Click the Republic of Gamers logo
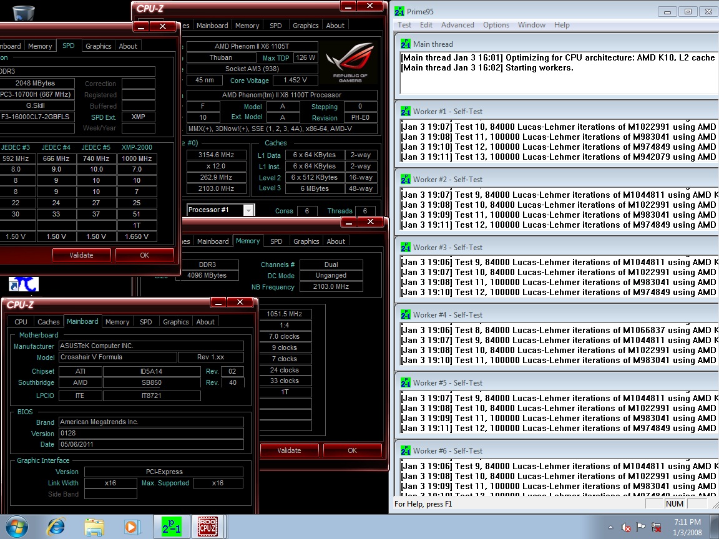Screen dimensions: 719x539 coord(350,62)
